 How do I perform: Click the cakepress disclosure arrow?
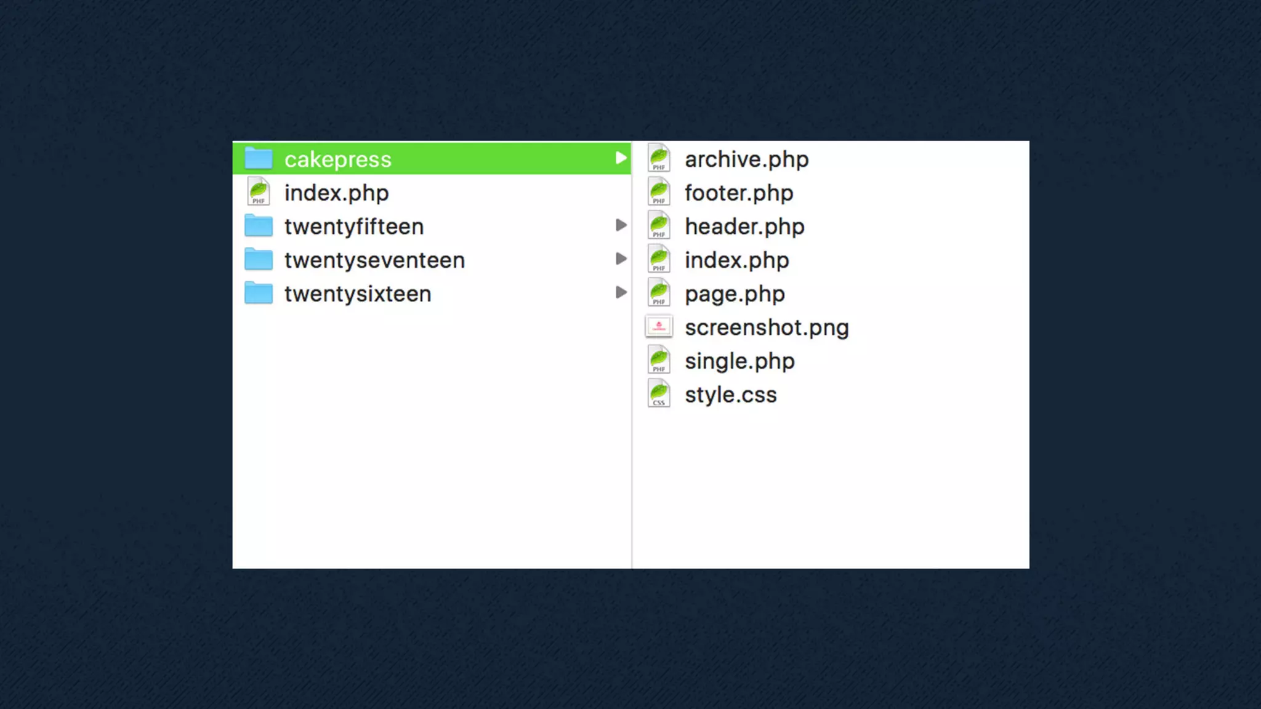(x=621, y=159)
